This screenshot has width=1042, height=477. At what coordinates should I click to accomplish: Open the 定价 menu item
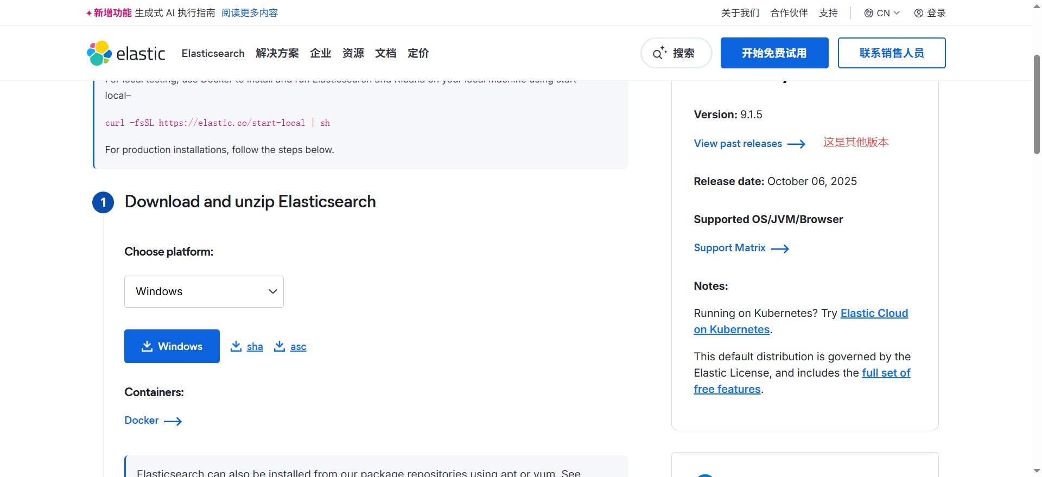click(418, 53)
